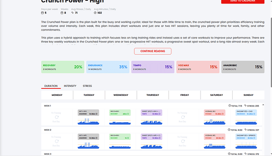Switch to the Intensity tab
This screenshot has height=156, width=272.
[x=70, y=86]
